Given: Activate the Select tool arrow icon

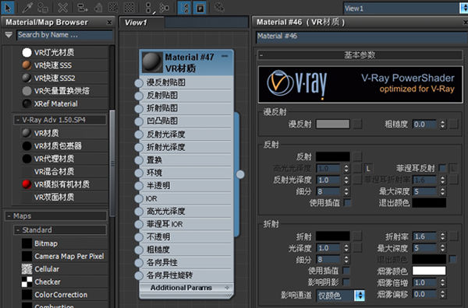Looking at the screenshot, I should point(8,8).
